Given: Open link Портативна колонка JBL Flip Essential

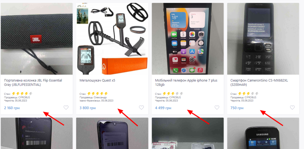Looking at the screenshot, I should click(33, 82).
